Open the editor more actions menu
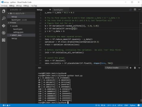This screenshot has height=107, width=142. 139,10
